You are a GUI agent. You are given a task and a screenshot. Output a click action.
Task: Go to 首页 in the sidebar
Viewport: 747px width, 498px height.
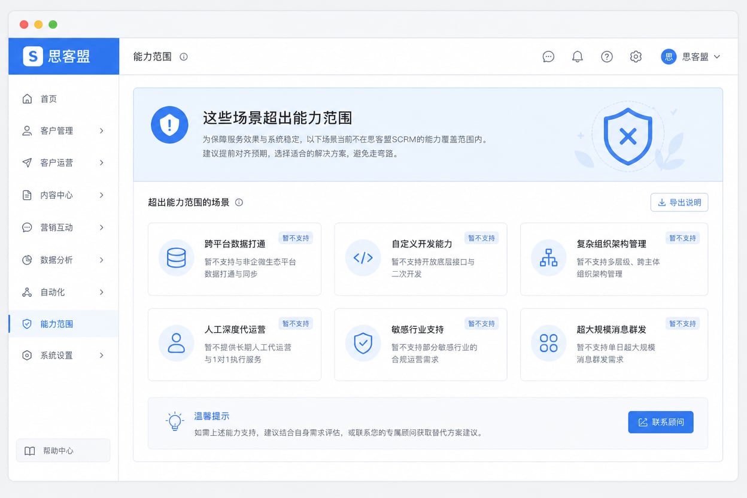63,99
